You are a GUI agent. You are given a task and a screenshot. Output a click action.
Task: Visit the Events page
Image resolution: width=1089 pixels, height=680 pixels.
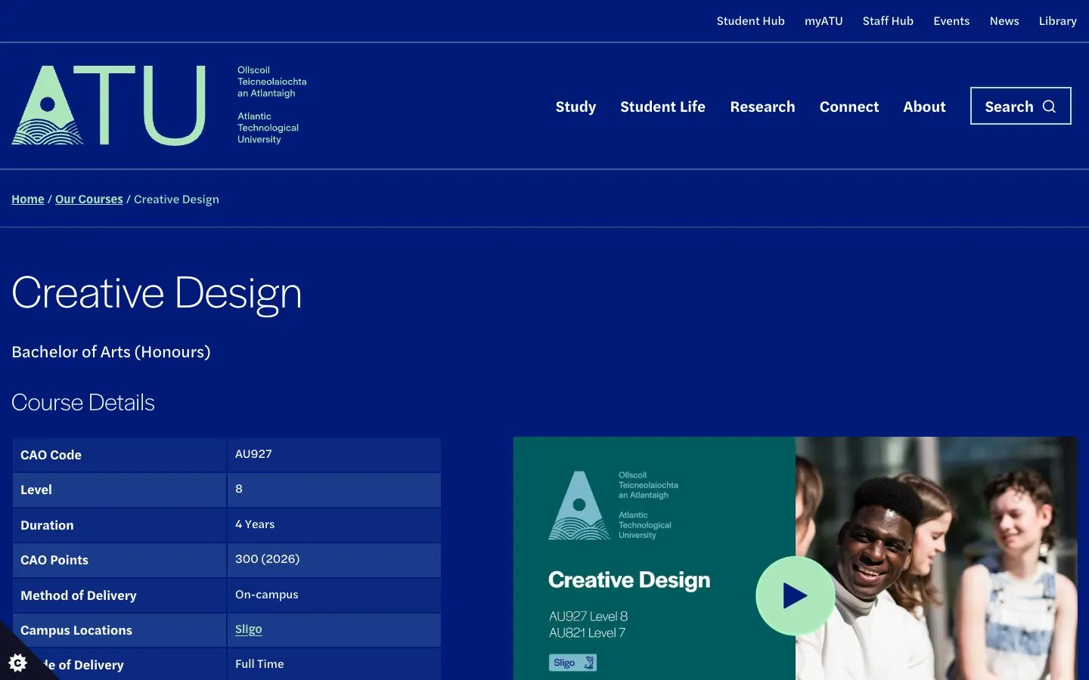(x=951, y=21)
